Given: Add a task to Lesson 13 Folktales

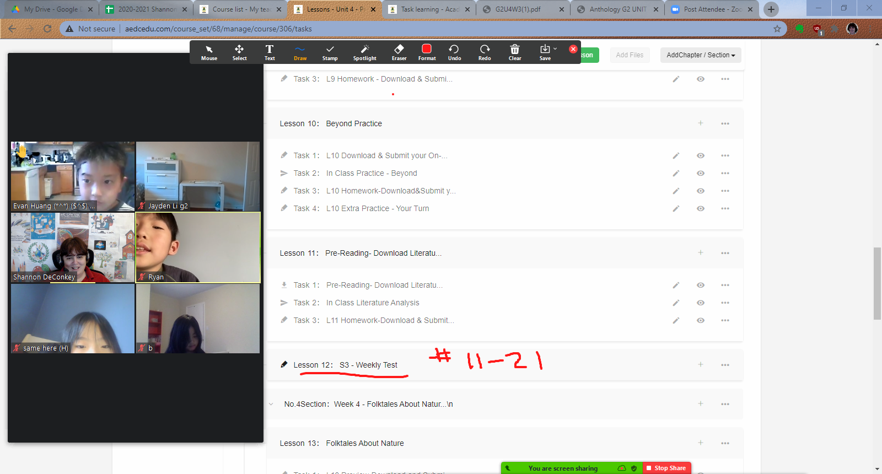Looking at the screenshot, I should (x=701, y=443).
